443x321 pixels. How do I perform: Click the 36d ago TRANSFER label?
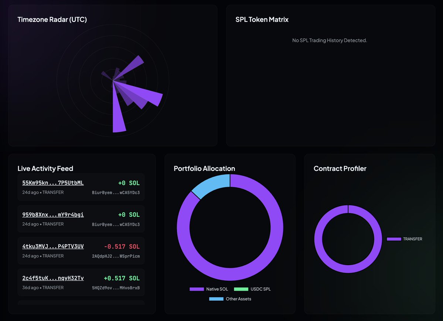pos(43,288)
